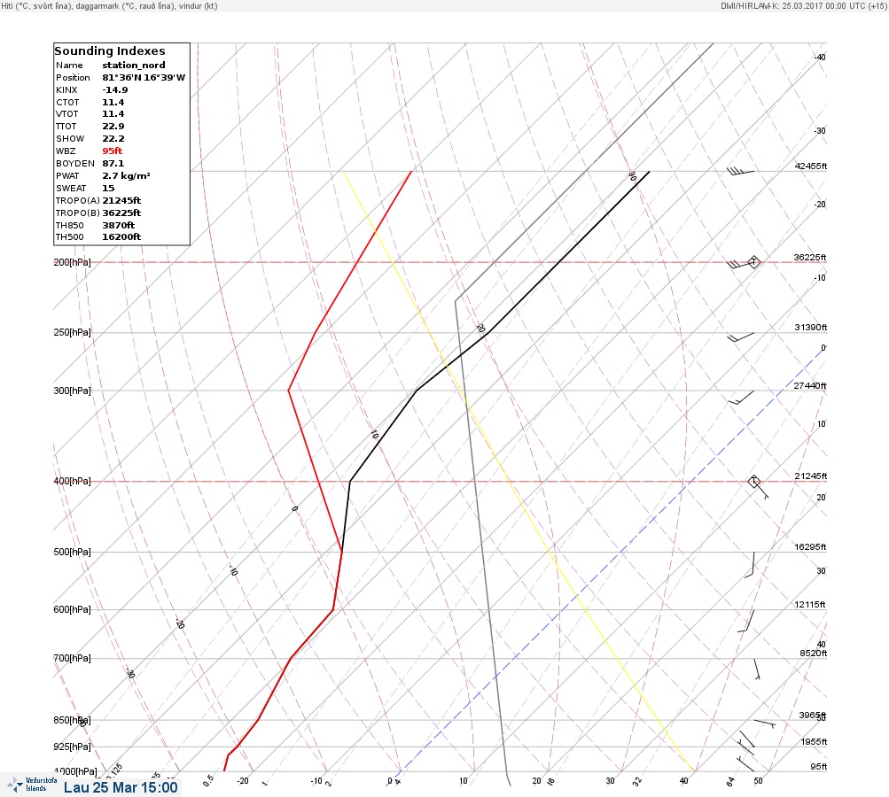Click the 600[hPa] pressure label
889x797 pixels.
click(72, 609)
